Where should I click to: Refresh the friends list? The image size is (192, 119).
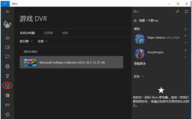point(186,11)
